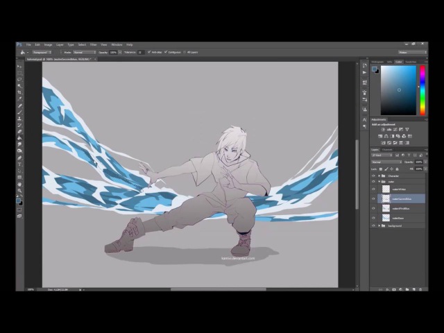The image size is (444, 333).
Task: Add a Curves adjustment
Action: tap(395, 130)
